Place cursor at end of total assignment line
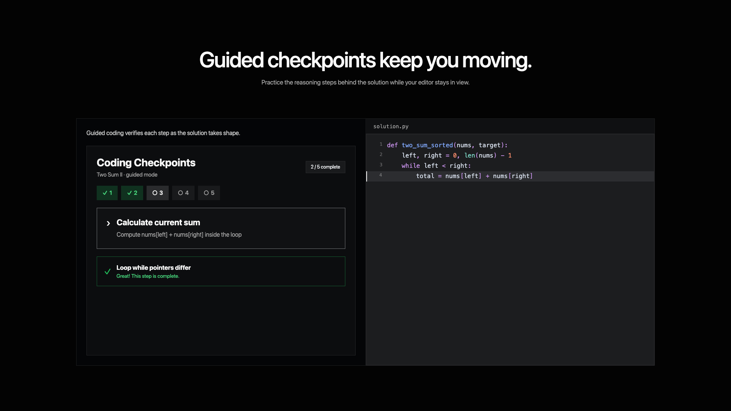This screenshot has width=731, height=411. click(x=533, y=176)
